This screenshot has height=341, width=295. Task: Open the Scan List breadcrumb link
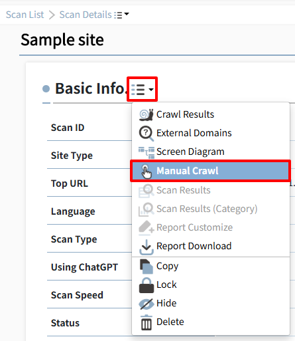point(25,15)
